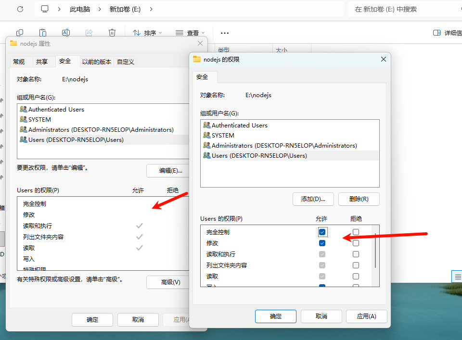Screen dimensions: 462x340
Task: Toggle allow checkbox for 列出文件夹内容
Action: pyautogui.click(x=322, y=265)
